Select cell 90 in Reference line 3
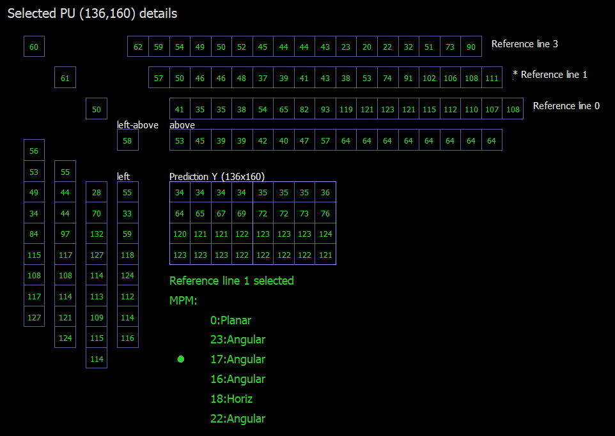Image resolution: width=615 pixels, height=436 pixels. (471, 47)
